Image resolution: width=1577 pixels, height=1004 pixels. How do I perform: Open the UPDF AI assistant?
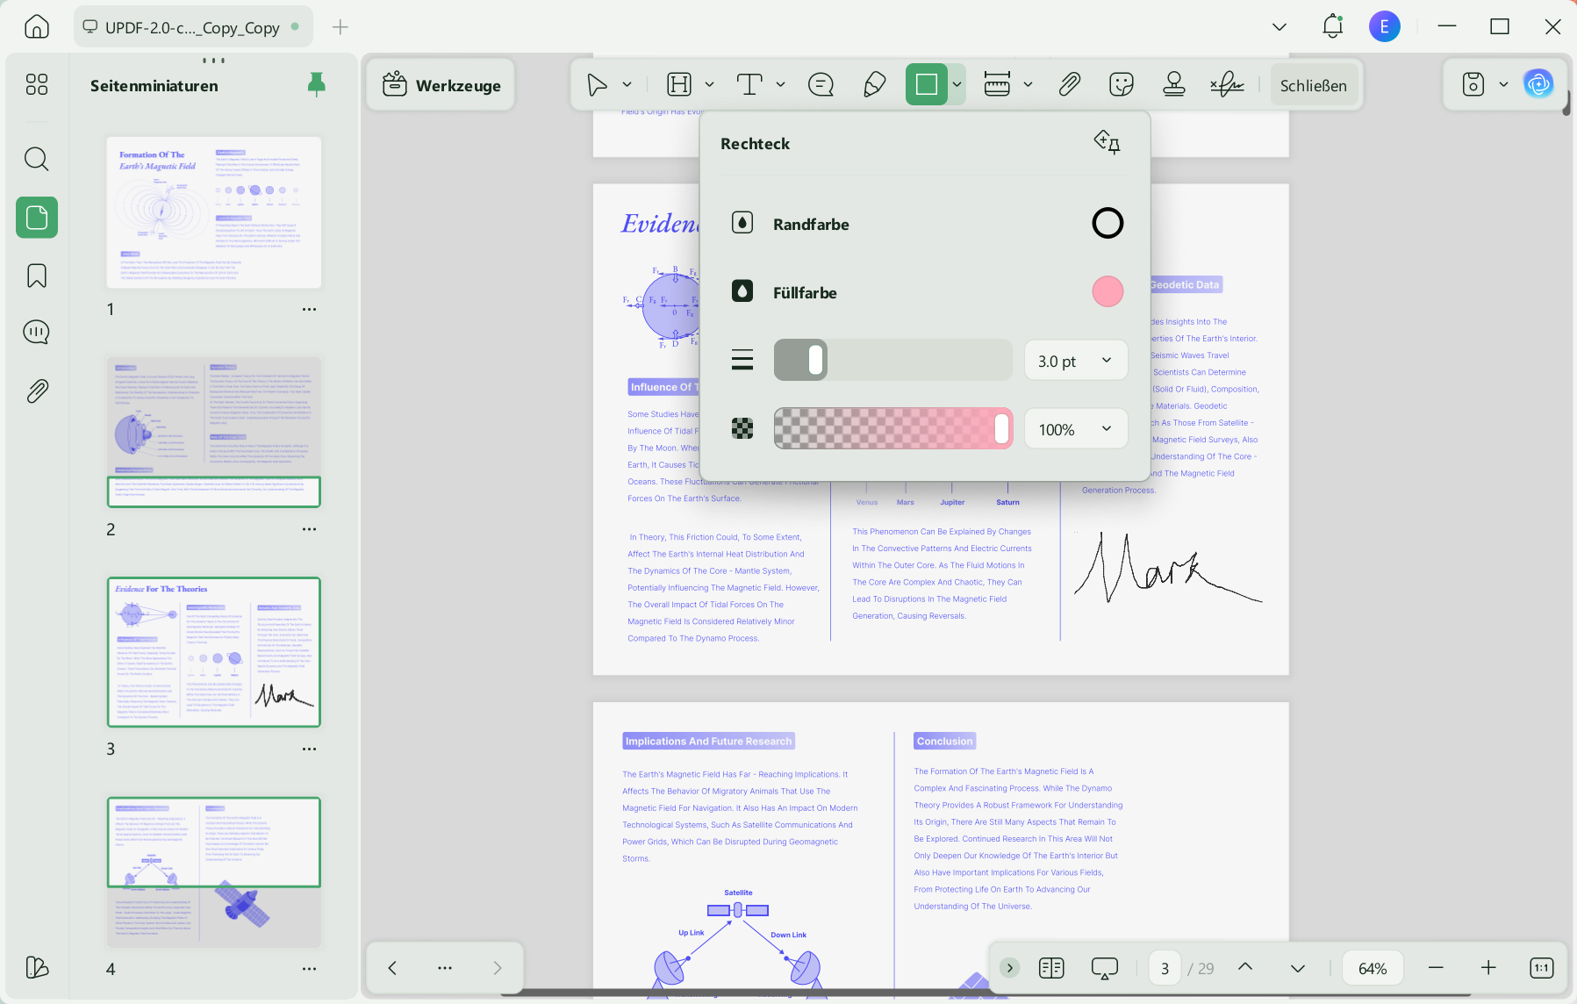(1538, 84)
